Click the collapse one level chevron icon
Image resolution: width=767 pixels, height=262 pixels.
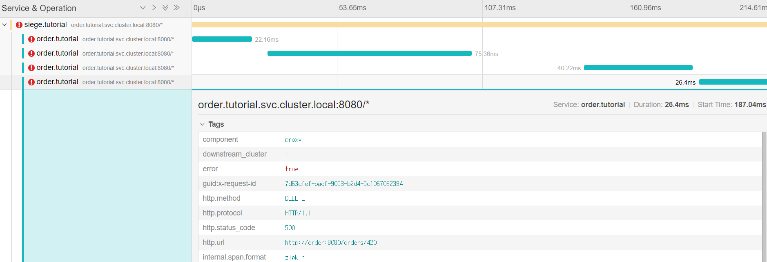coord(154,8)
